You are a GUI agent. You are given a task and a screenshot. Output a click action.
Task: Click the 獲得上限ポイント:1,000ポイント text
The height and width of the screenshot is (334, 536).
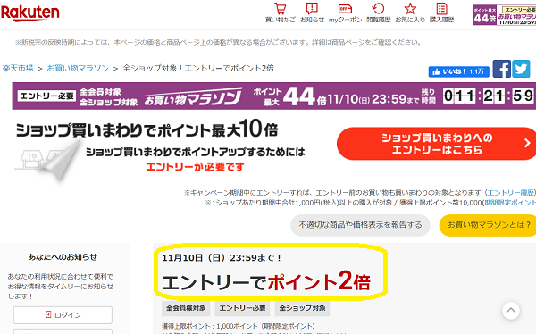click(x=239, y=326)
